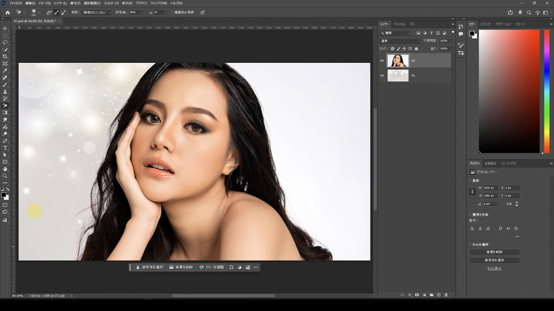The image size is (554, 311).
Task: Select the Horizontal Type tool
Action: 5,148
